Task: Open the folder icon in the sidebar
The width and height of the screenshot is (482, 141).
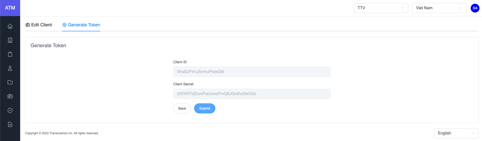Action: click(x=10, y=82)
